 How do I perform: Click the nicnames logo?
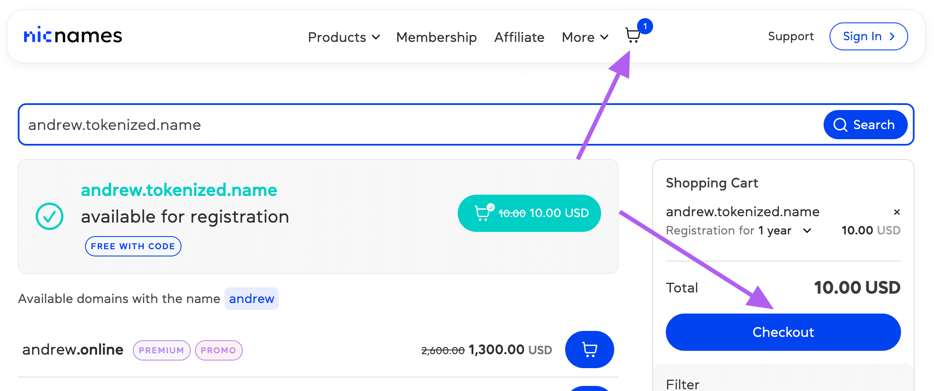pyautogui.click(x=73, y=36)
